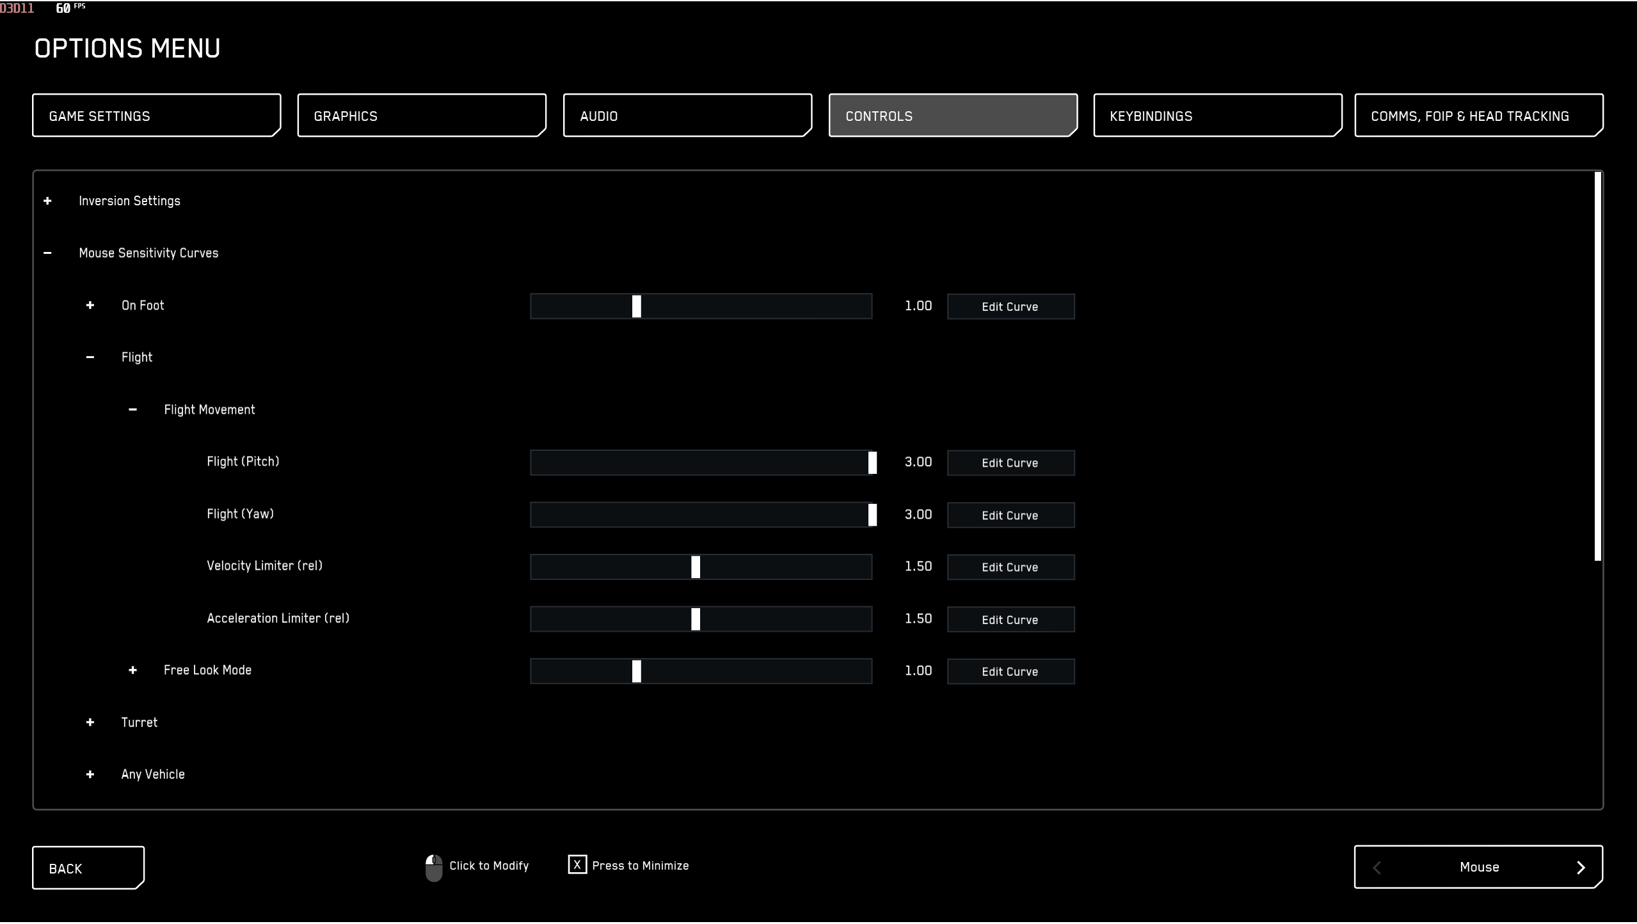Click the right arrow on the Mouse device selector
This screenshot has width=1637, height=924.
[1582, 867]
